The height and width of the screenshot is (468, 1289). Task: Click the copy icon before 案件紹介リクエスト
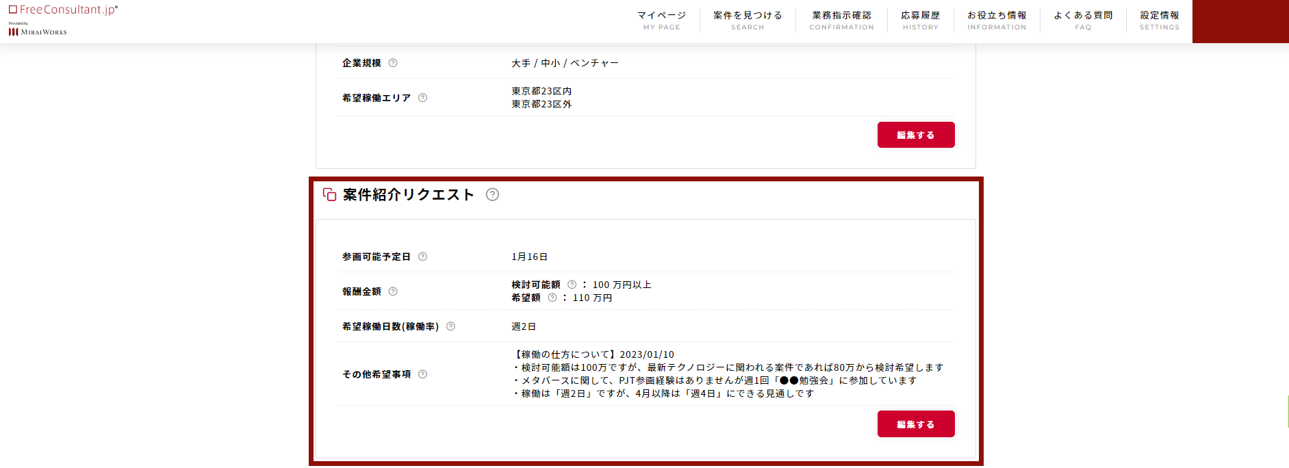[329, 194]
